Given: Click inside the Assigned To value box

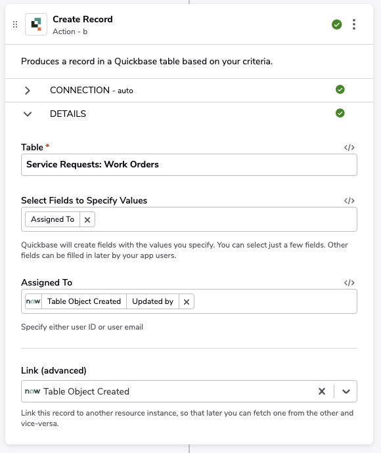Looking at the screenshot, I should pos(189,301).
